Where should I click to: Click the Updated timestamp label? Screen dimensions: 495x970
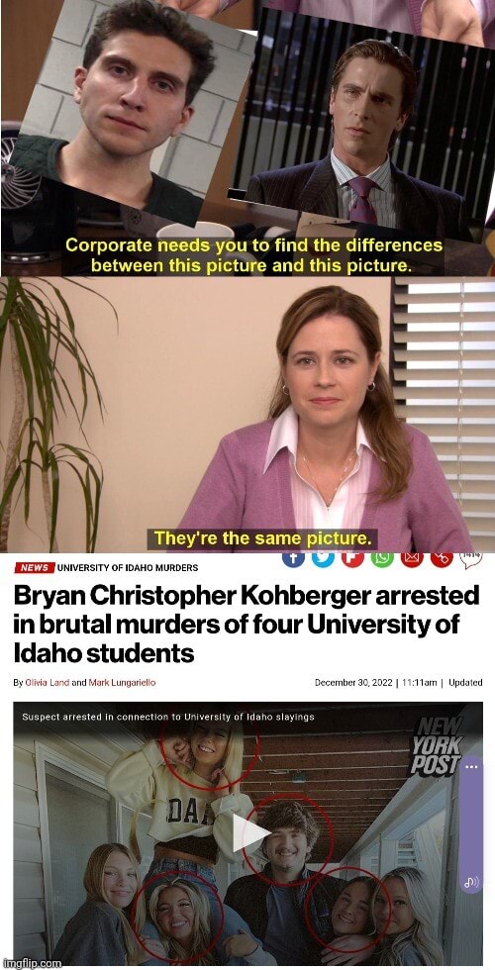tap(465, 682)
